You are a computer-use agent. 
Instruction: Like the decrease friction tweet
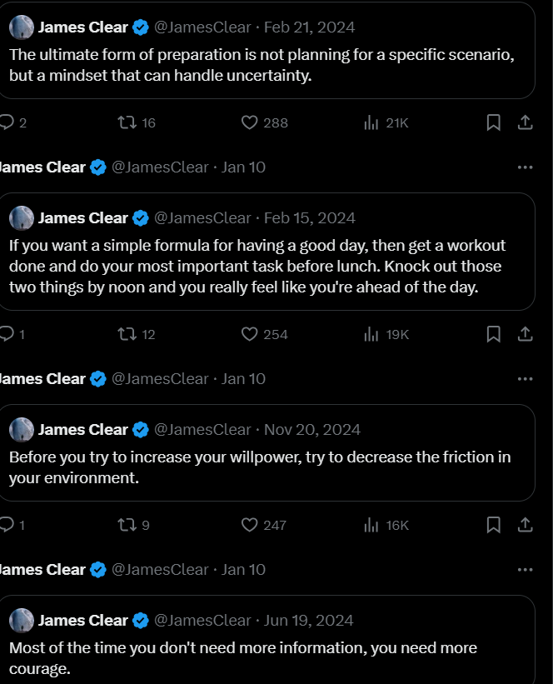[x=250, y=525]
